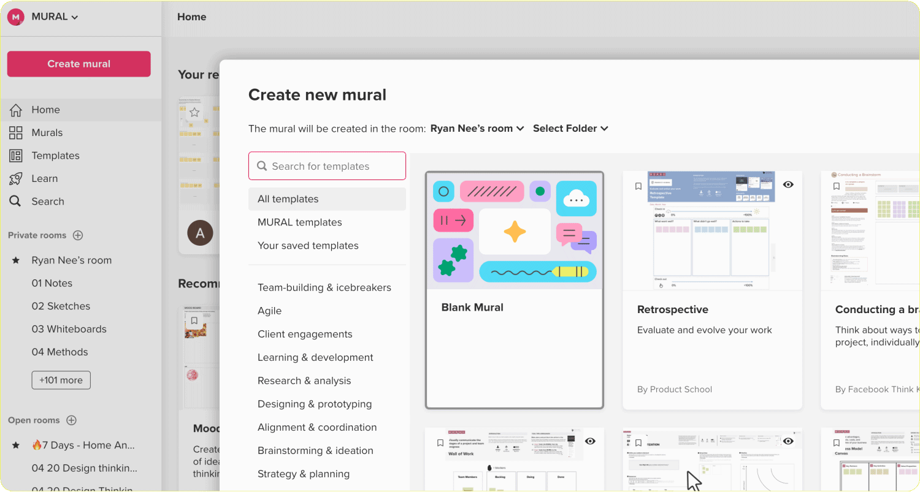This screenshot has height=492, width=920.
Task: Expand the +101 more rooms button
Action: 61,380
